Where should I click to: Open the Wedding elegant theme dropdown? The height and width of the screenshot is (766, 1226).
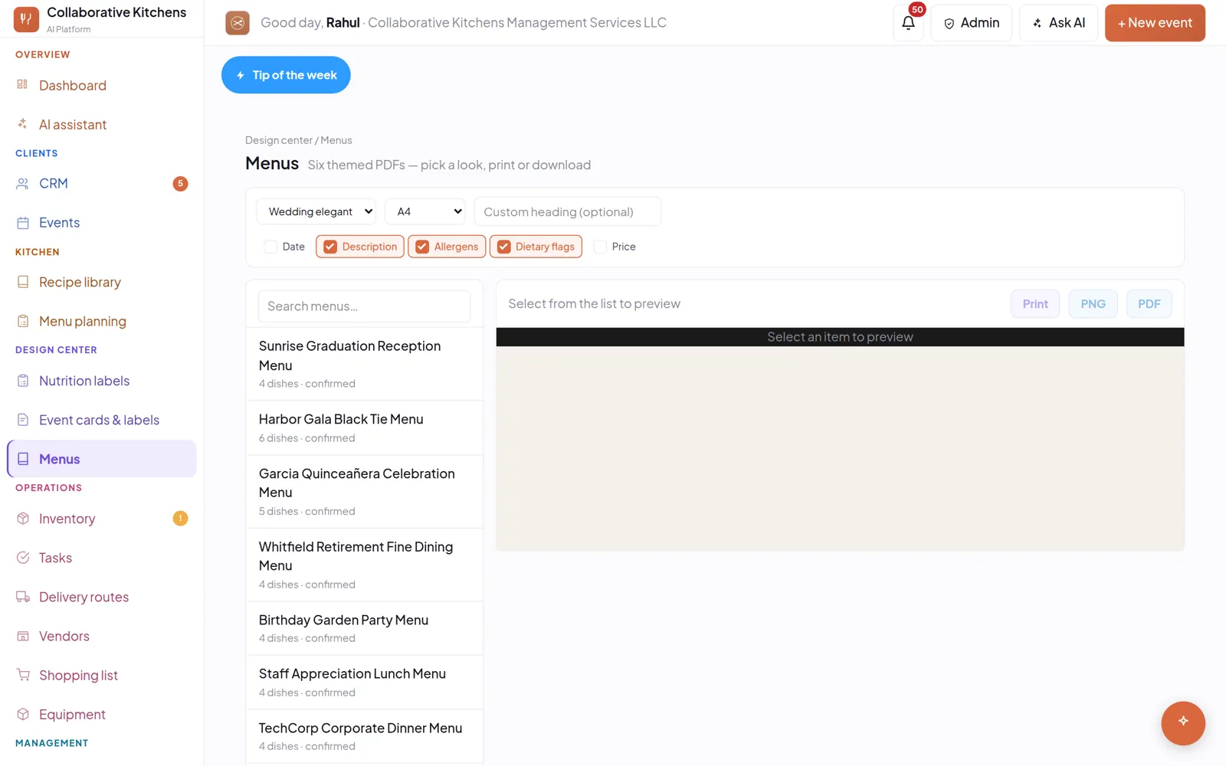point(316,211)
